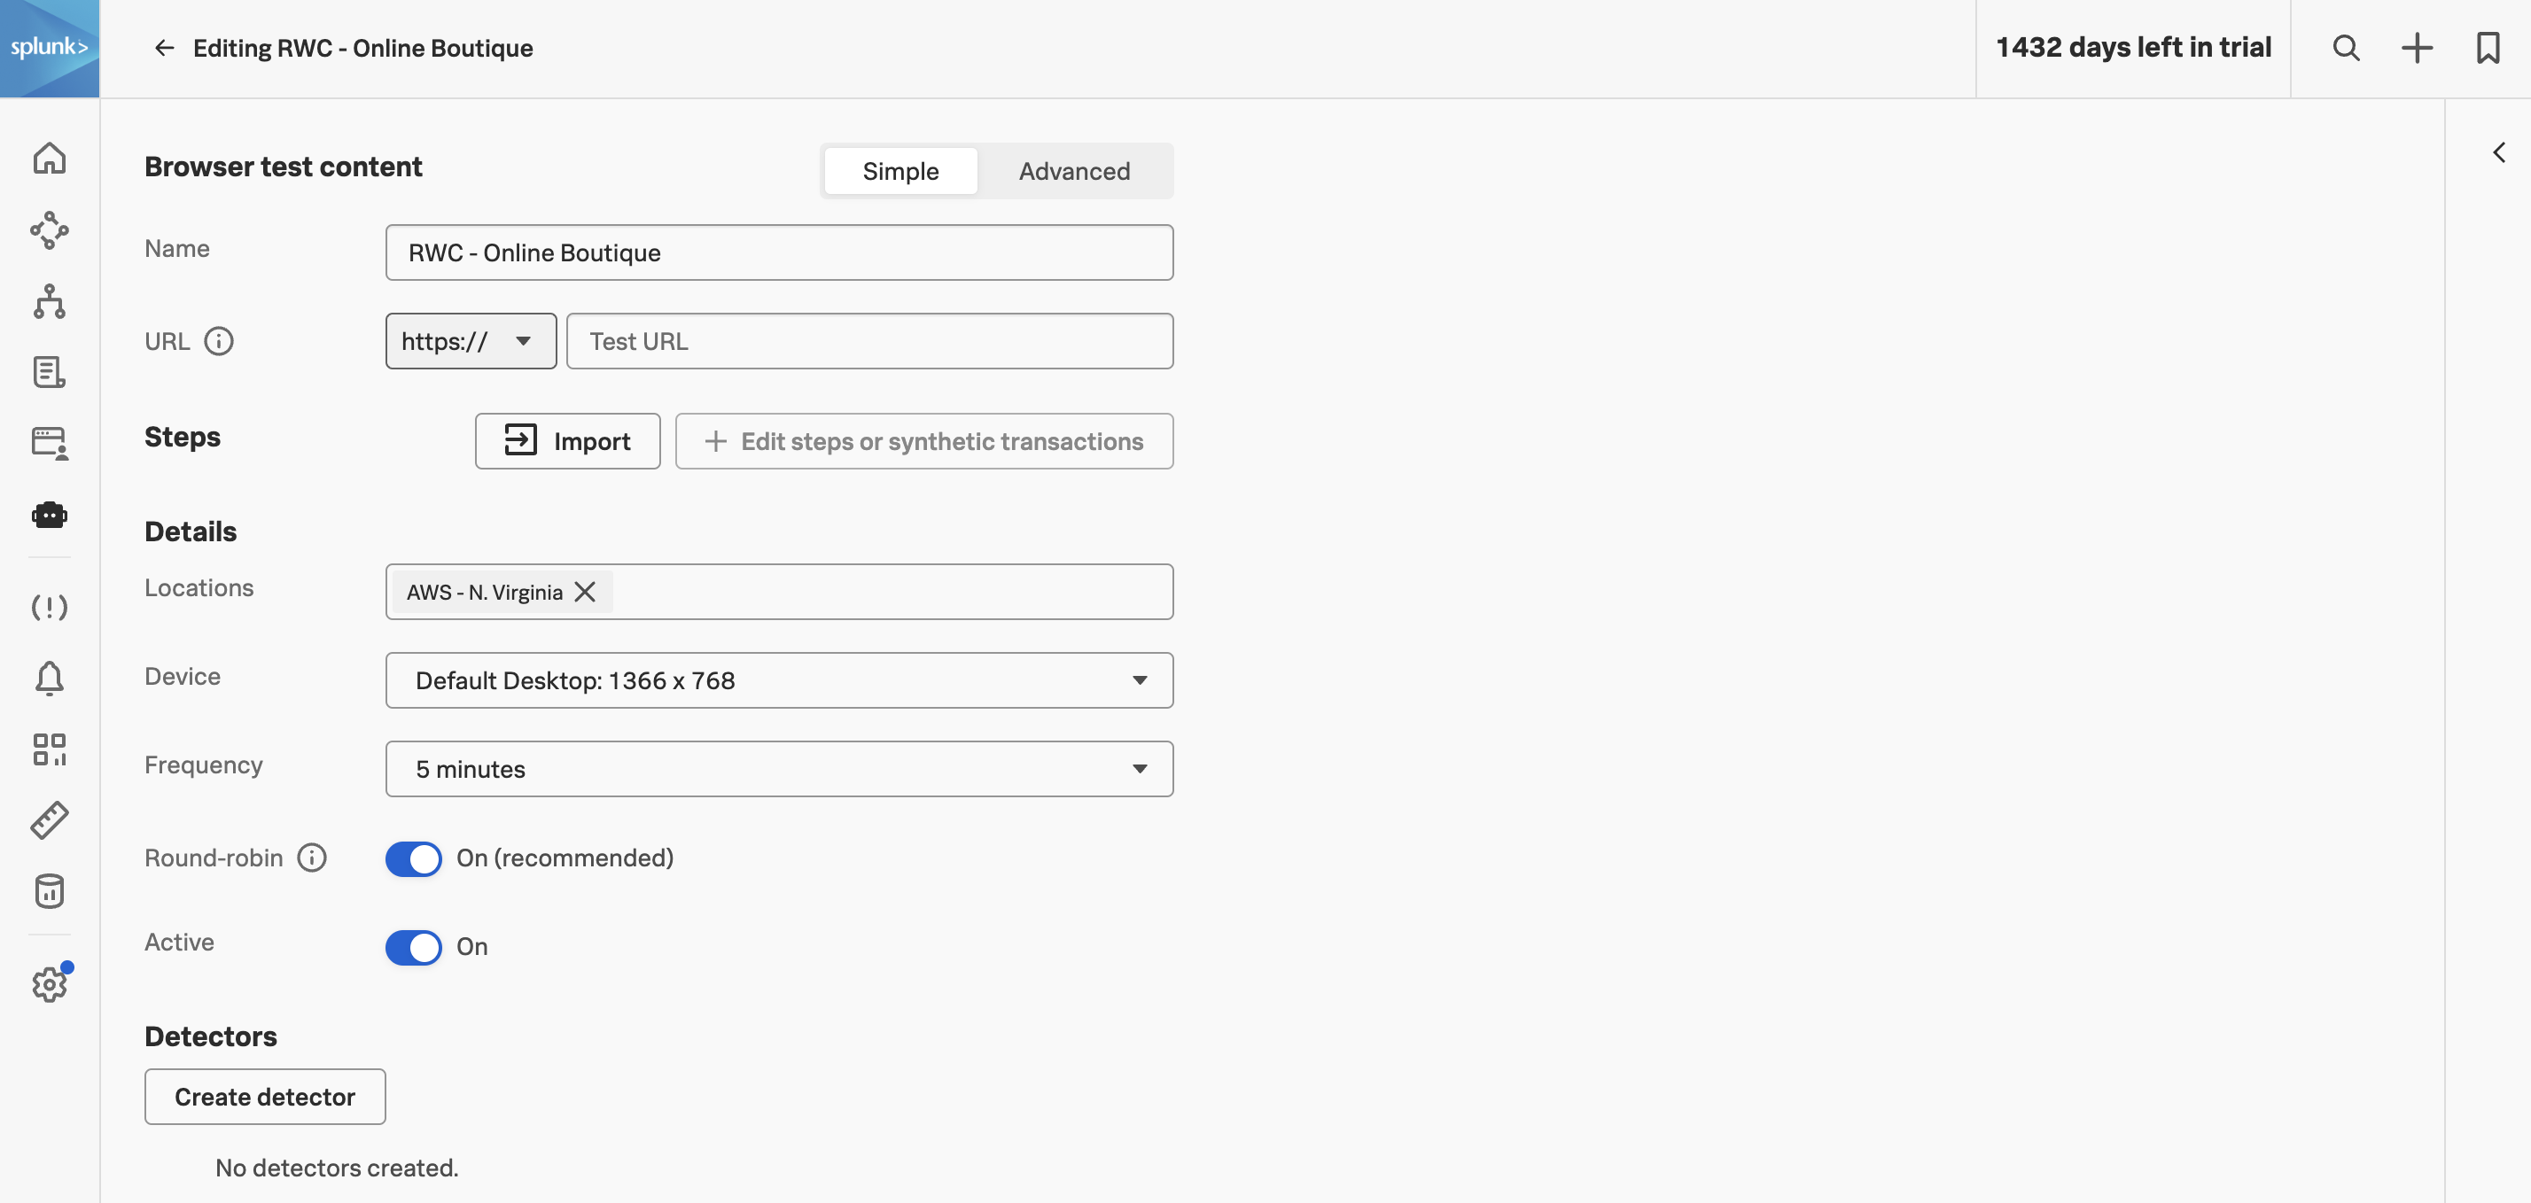Select the Simple tab
This screenshot has width=2531, height=1203.
coord(900,172)
